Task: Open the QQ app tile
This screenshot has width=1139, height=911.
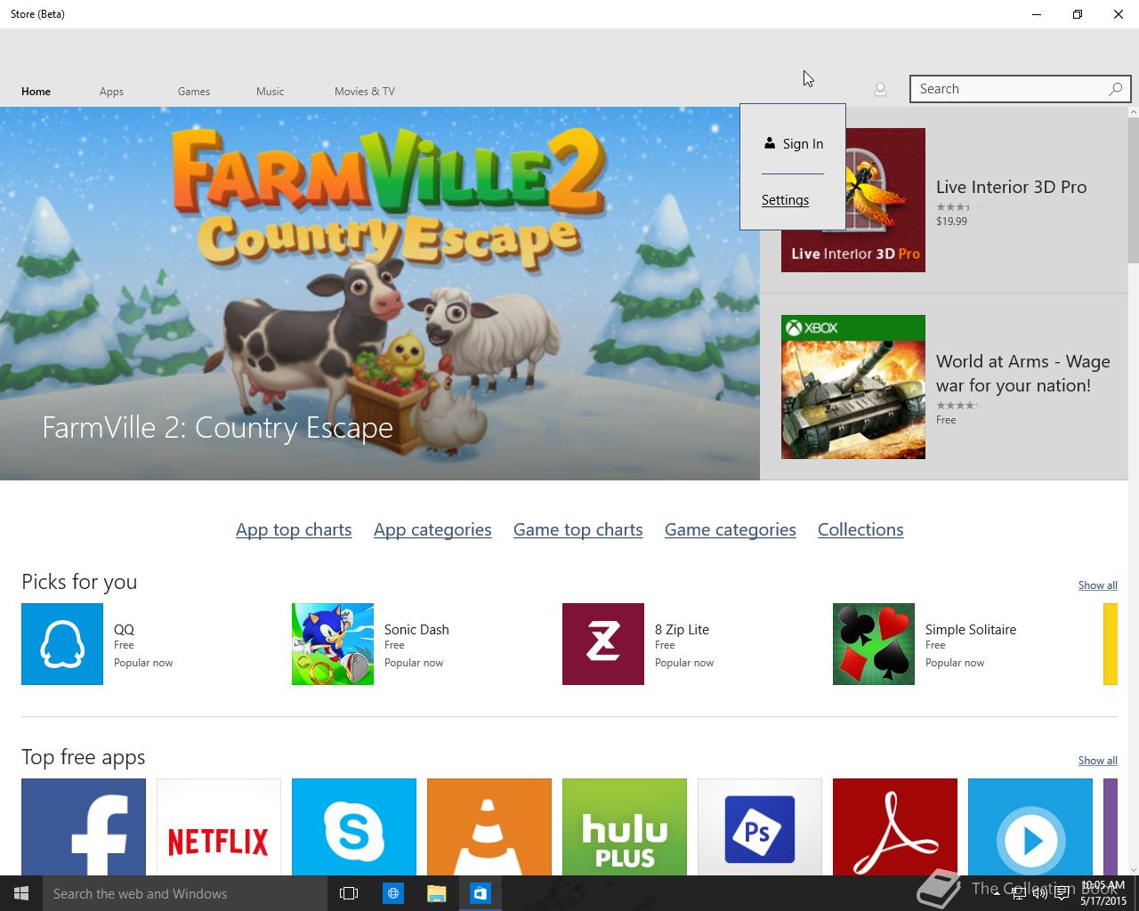Action: click(x=62, y=644)
